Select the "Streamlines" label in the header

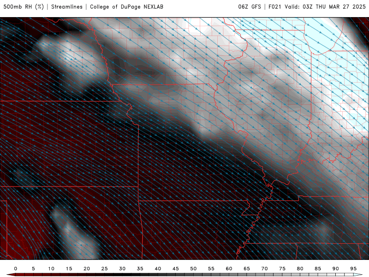[67, 7]
